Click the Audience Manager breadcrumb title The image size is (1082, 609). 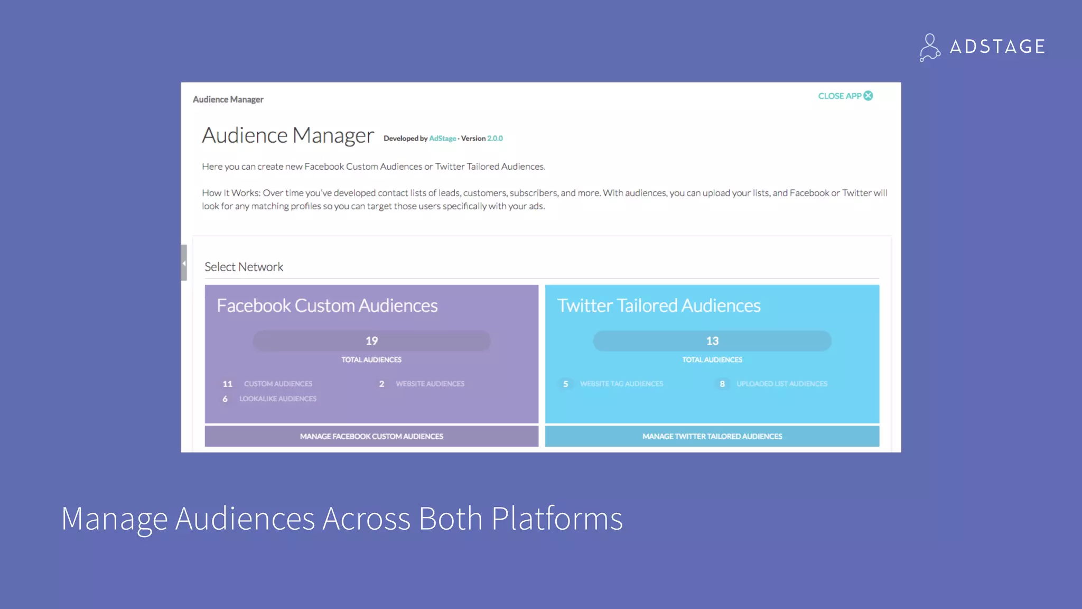(228, 99)
